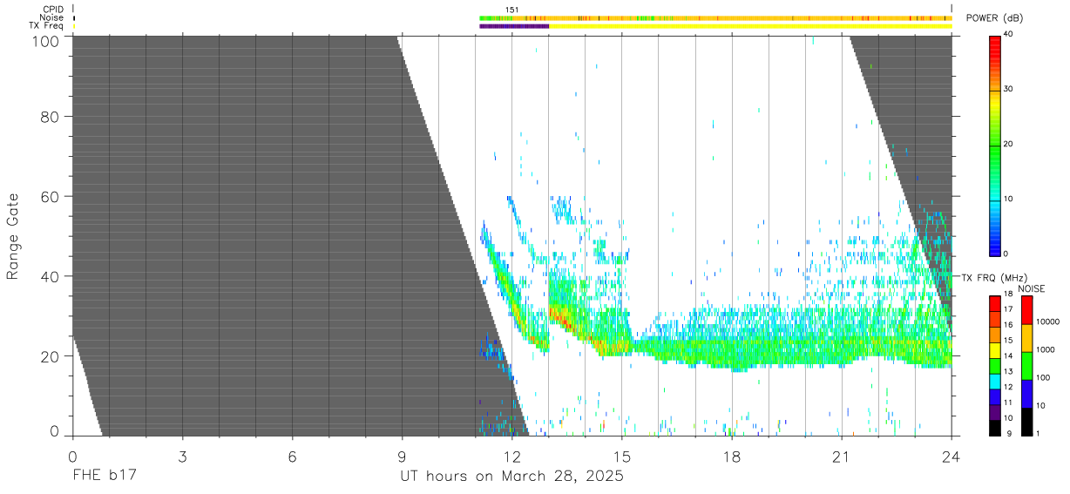Screen dimensions: 1070x494
Task: Click the 12 label on TX FRQ scale
Action: tap(1007, 387)
